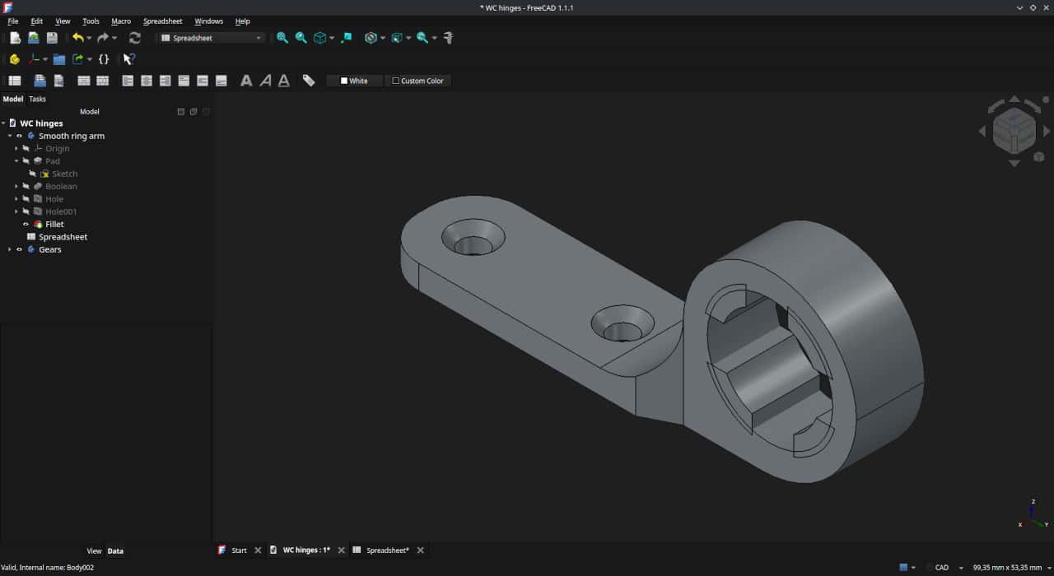This screenshot has height=576, width=1054.
Task: Select the Spreadsheet item in tree
Action: 63,237
